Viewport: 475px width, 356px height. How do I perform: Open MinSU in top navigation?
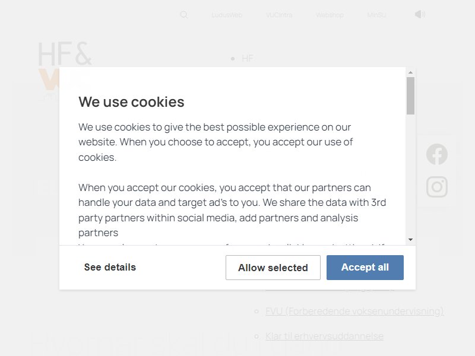[376, 15]
